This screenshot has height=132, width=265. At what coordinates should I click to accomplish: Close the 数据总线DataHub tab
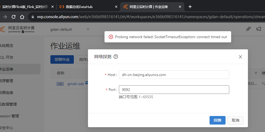coord(116,7)
